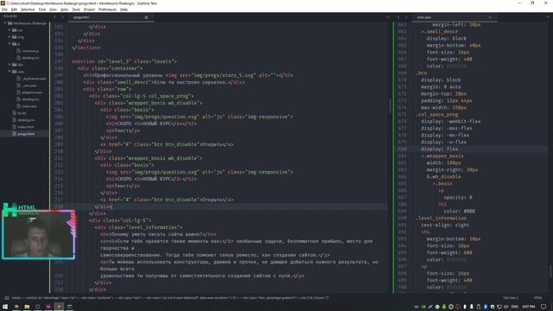Click ENG language indicator in tray

pyautogui.click(x=515, y=307)
